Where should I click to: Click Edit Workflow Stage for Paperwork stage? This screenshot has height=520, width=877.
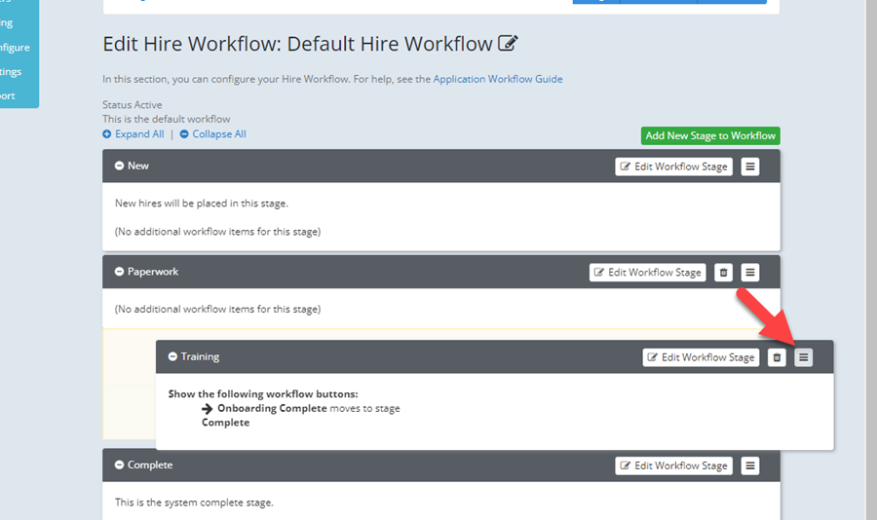pos(648,273)
